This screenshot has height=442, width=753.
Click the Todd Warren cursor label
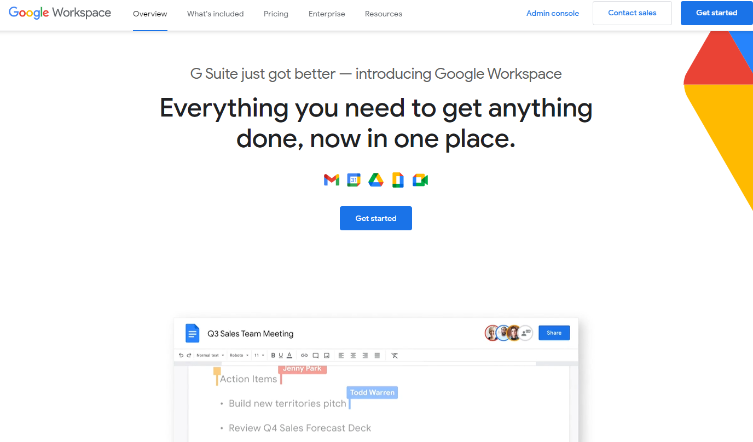click(x=372, y=392)
